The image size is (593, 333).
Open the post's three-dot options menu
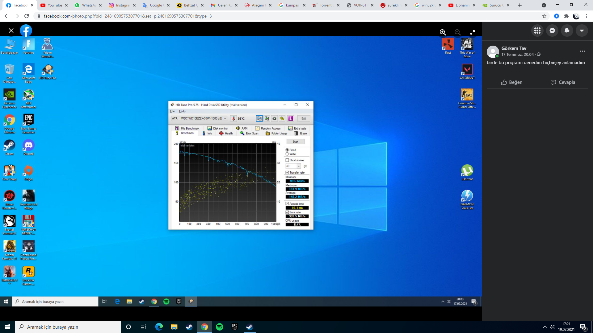582,51
